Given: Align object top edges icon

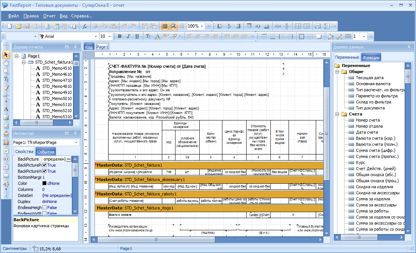Looking at the screenshot, I should pos(249,26).
